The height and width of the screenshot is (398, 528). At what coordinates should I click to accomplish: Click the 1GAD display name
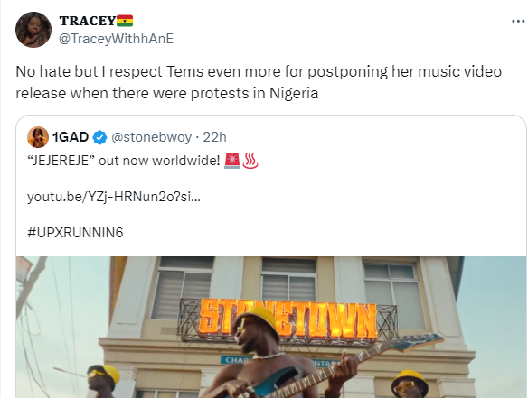71,137
